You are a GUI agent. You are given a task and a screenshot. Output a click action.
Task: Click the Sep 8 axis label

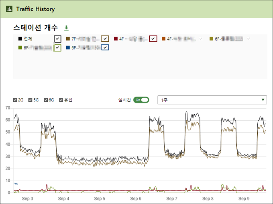click(208, 198)
